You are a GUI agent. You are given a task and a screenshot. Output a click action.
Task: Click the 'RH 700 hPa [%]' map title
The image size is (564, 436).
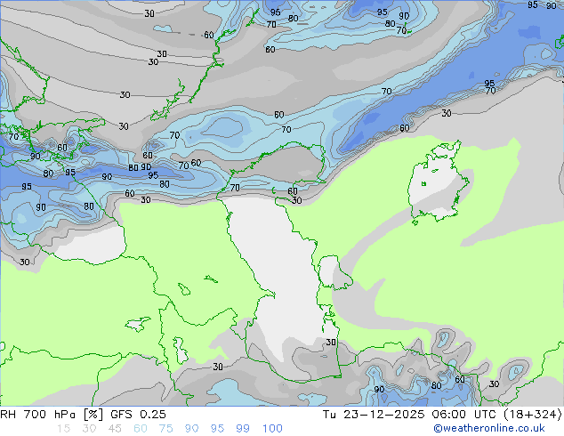52,415
